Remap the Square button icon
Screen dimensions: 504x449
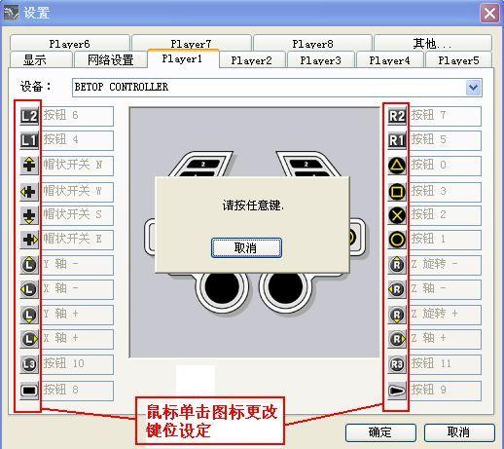pyautogui.click(x=397, y=192)
